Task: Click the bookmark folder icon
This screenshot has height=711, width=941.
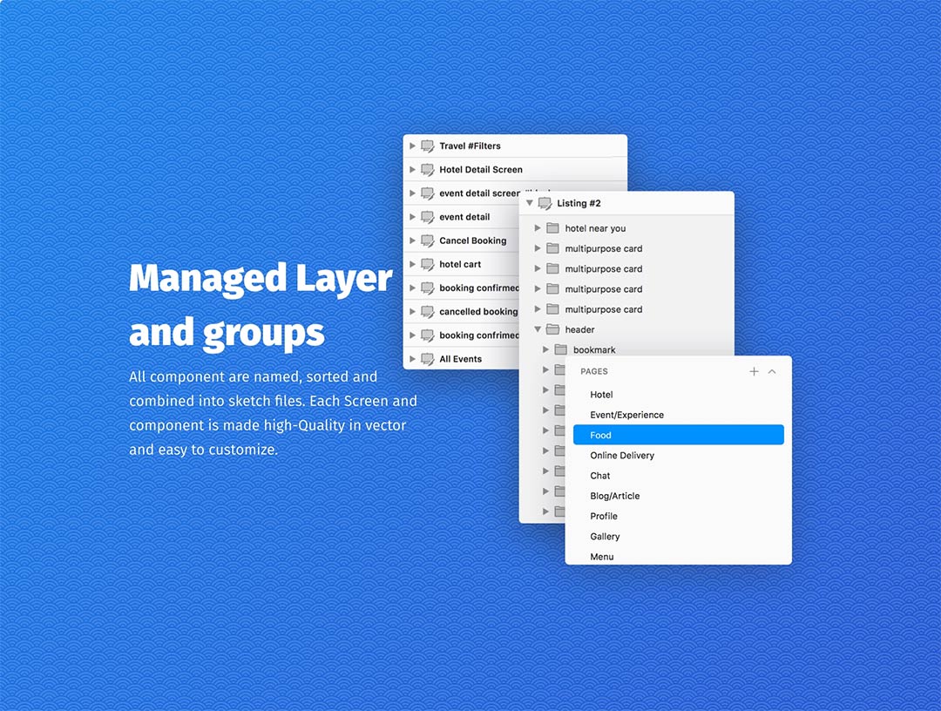Action: (x=560, y=349)
